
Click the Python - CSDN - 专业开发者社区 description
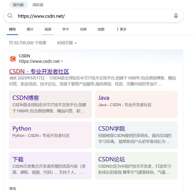point(41,135)
